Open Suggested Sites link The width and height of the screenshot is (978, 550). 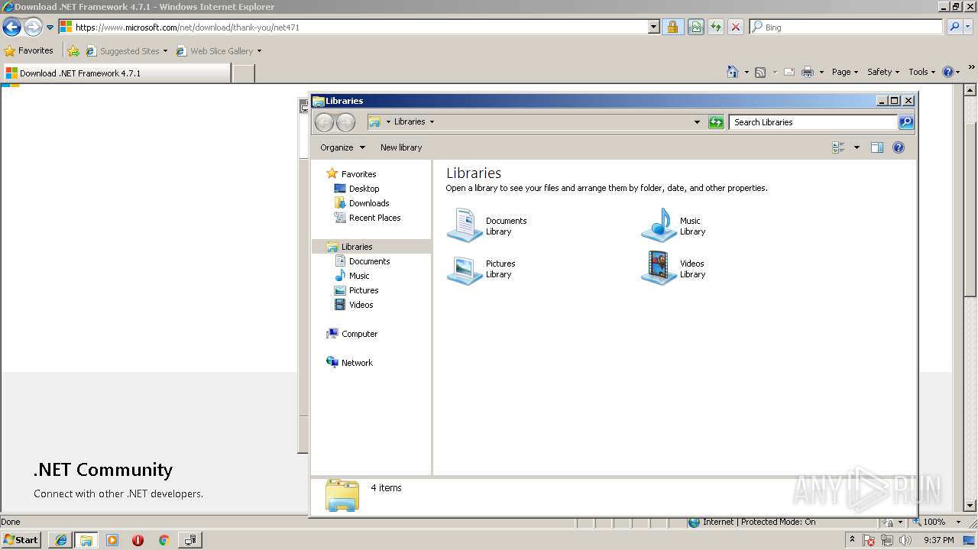point(126,51)
